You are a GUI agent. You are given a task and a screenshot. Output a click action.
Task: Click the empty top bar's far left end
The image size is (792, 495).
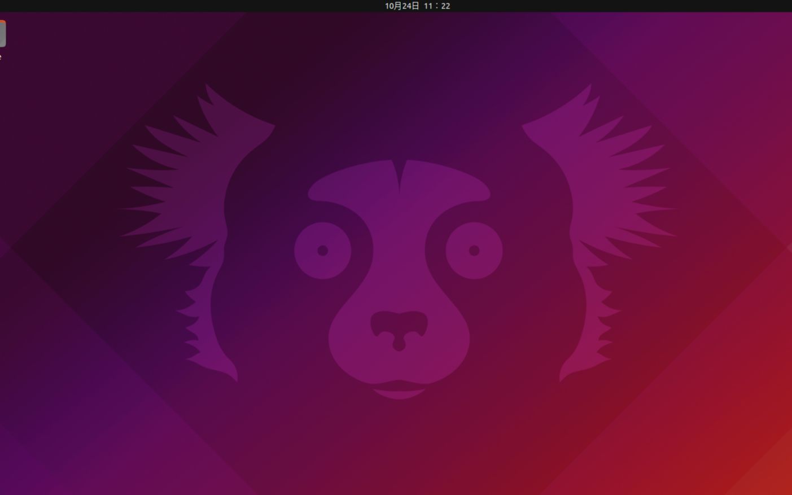(x=8, y=6)
